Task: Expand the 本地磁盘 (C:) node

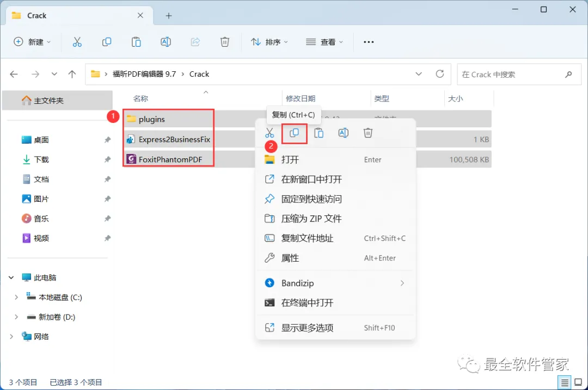Action: click(x=16, y=298)
